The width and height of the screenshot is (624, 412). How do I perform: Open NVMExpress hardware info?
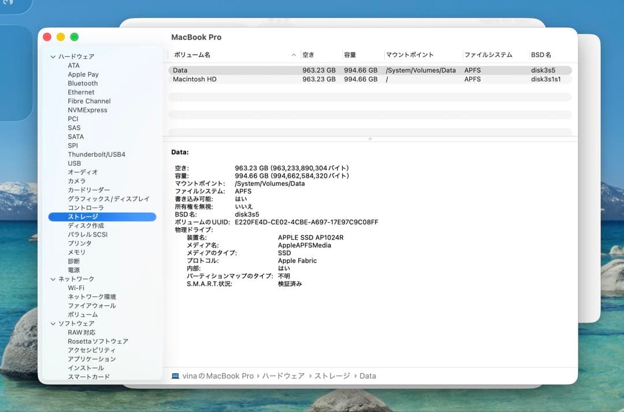click(x=88, y=110)
